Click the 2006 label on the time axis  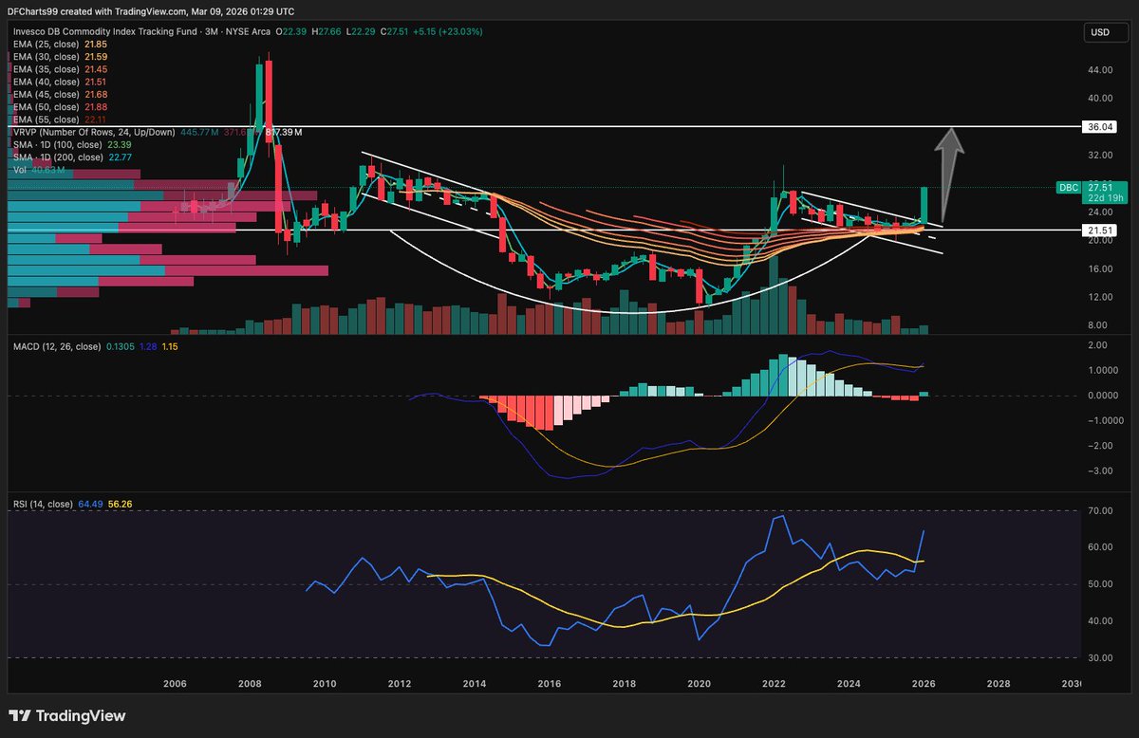click(x=175, y=683)
